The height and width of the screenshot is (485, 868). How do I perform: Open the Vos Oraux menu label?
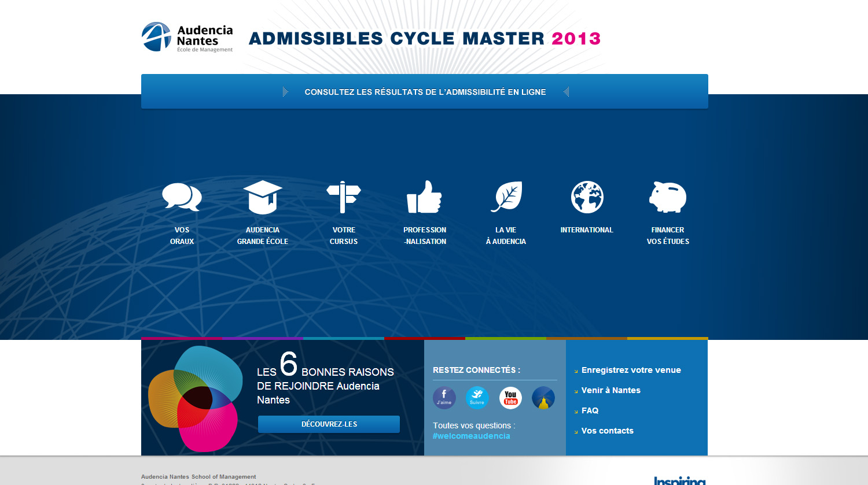pos(182,236)
